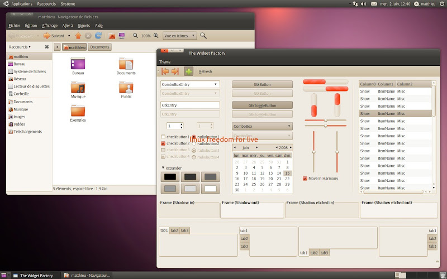Zoom out with the minus magnifier icon
This screenshot has width=447, height=279.
[x=135, y=36]
